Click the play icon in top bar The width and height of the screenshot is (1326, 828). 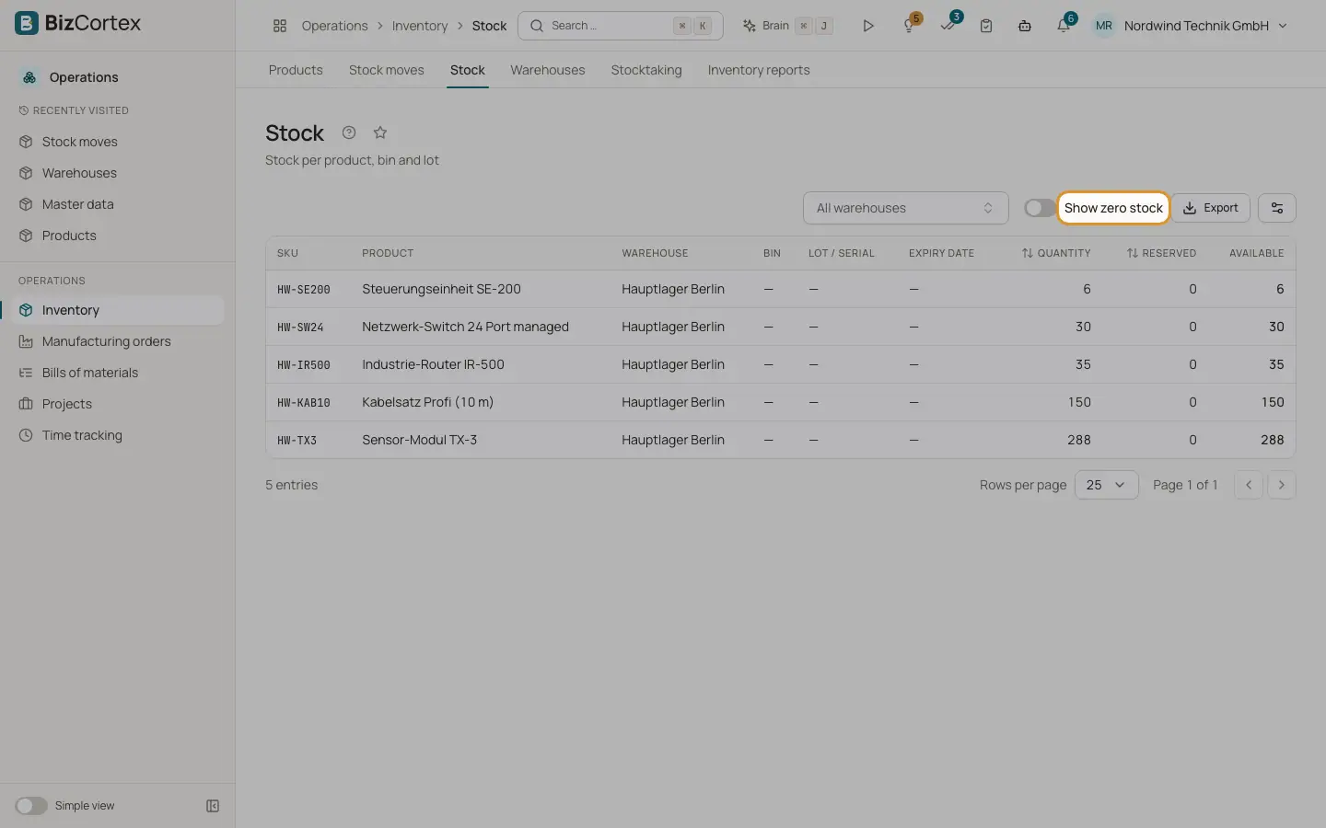(x=868, y=26)
